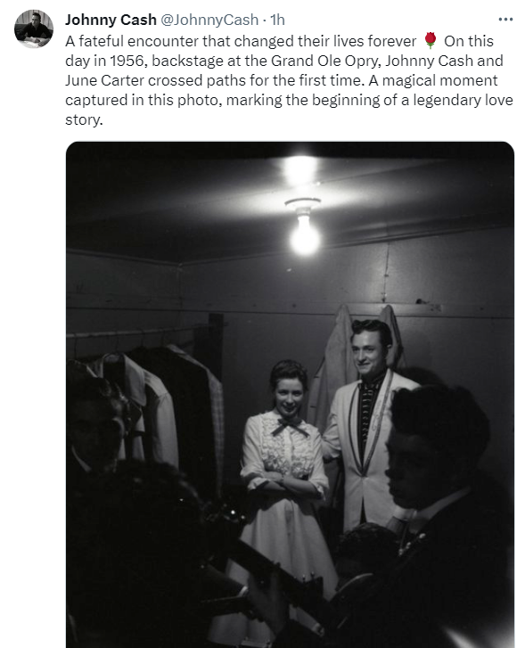The height and width of the screenshot is (648, 525).
Task: Open the 1h timestamp permalink
Action: (x=277, y=20)
